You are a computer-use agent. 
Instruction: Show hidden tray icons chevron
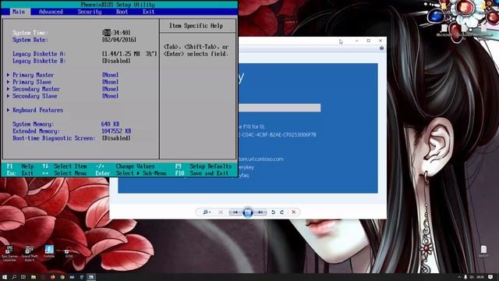click(459, 277)
